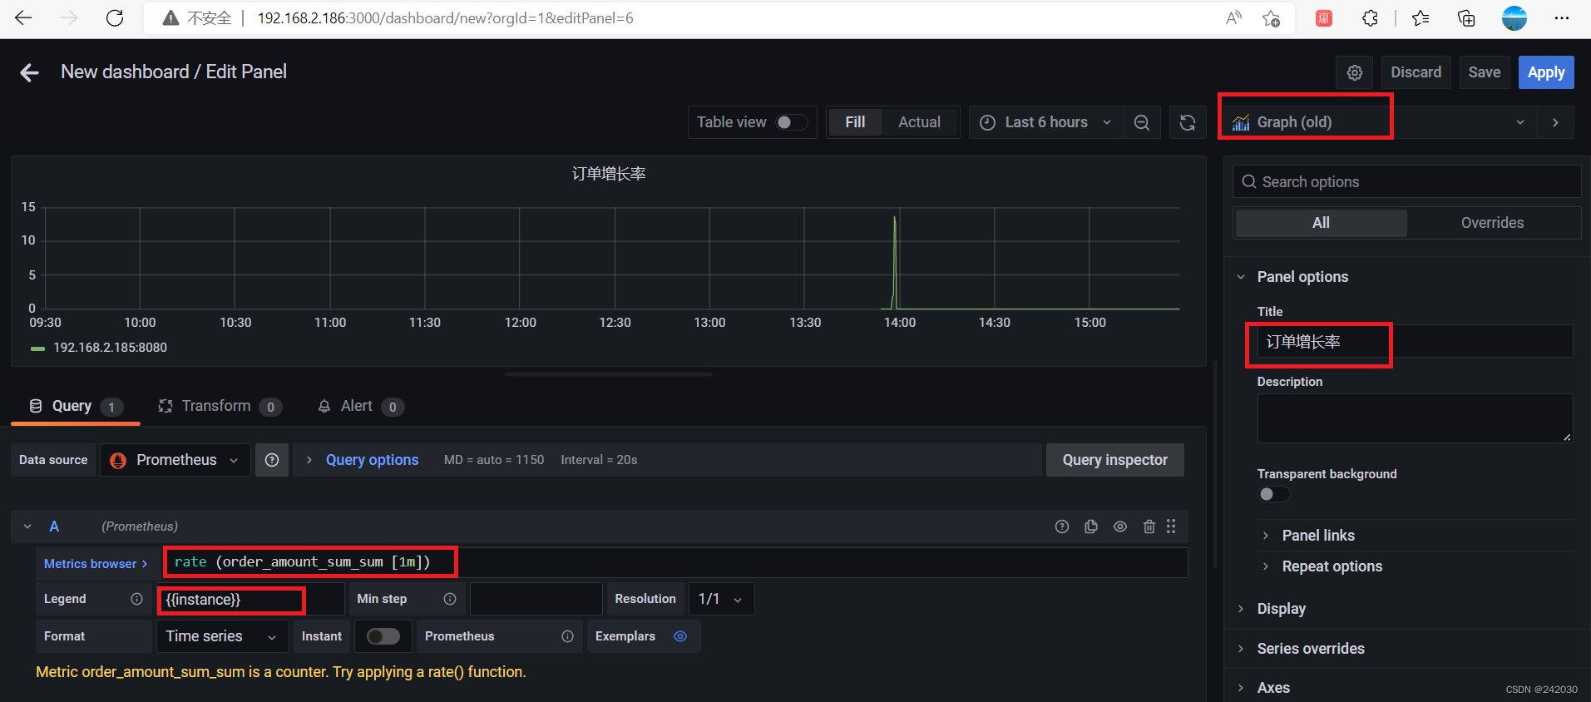Click Legend format input field
1591x702 pixels.
tap(250, 599)
